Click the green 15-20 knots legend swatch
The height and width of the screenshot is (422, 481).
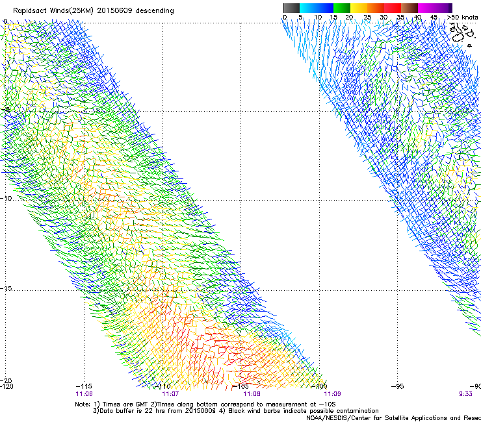point(342,8)
